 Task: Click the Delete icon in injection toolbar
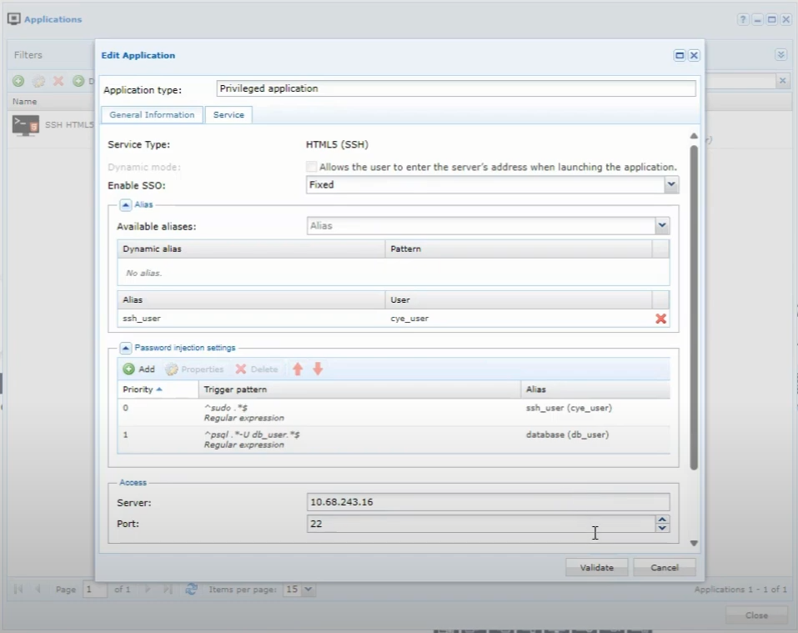(x=241, y=369)
